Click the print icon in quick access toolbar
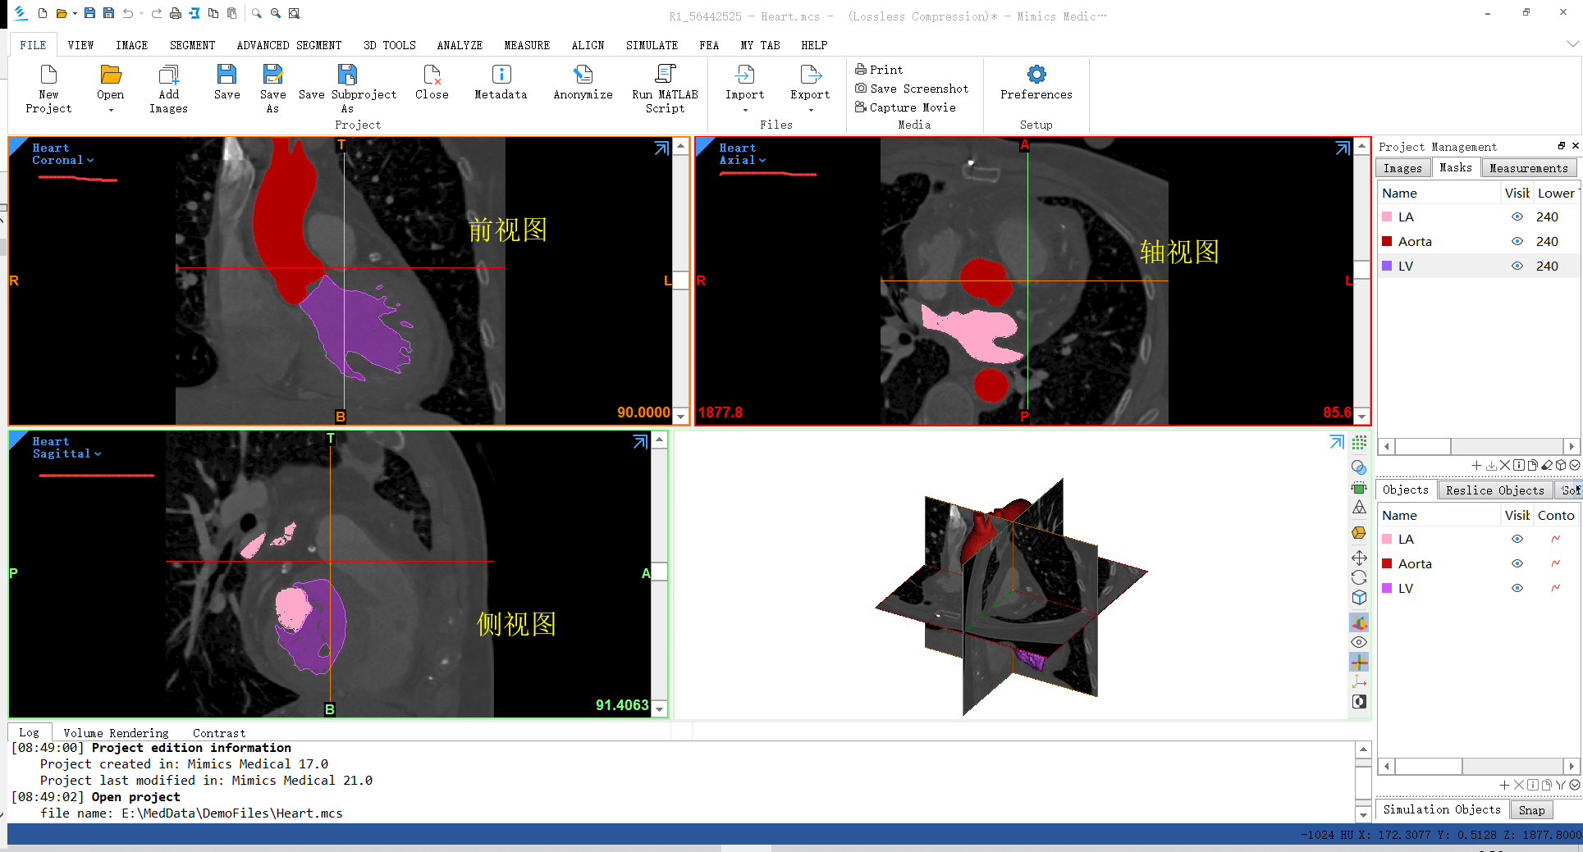Viewport: 1583px width, 852px height. [x=176, y=13]
